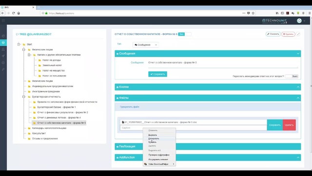Image resolution: width=312 pixels, height=176 pixels.
Task: Collapse the expanded Физическим лицам tree node
Action: [24, 49]
